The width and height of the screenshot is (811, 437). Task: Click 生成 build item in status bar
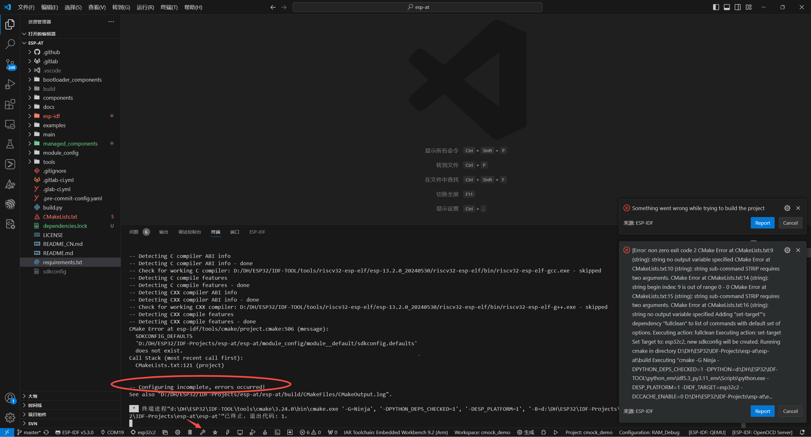(526, 432)
